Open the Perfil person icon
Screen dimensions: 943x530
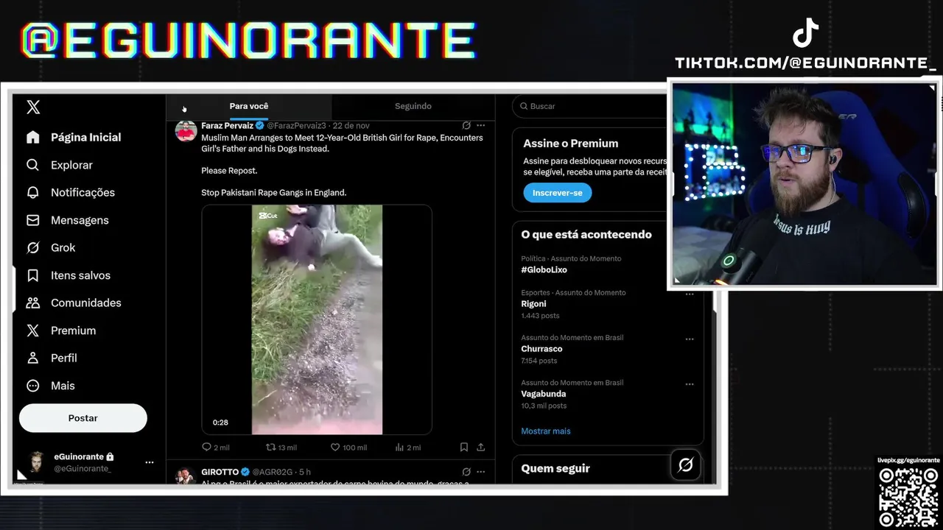(32, 358)
